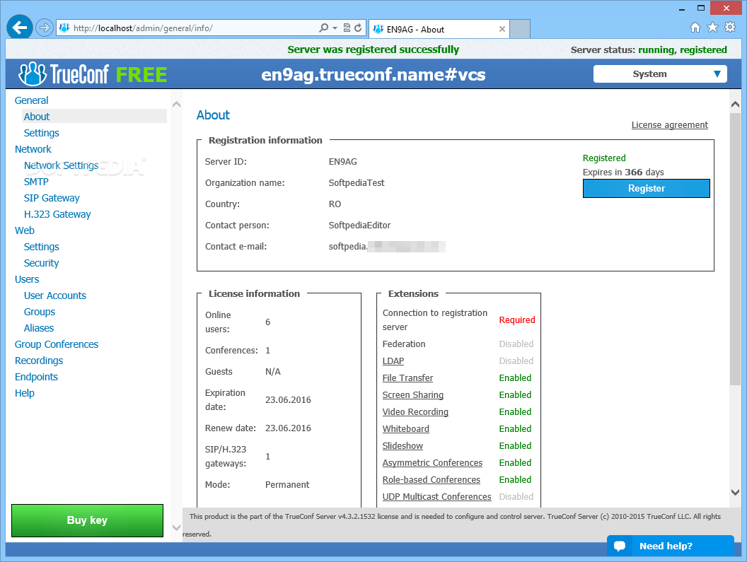The image size is (747, 562).
Task: Click main content scrollbar down arrow
Action: (735, 493)
